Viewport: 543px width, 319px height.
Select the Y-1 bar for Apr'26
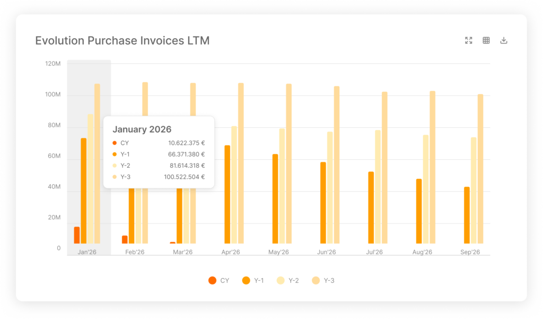227,194
